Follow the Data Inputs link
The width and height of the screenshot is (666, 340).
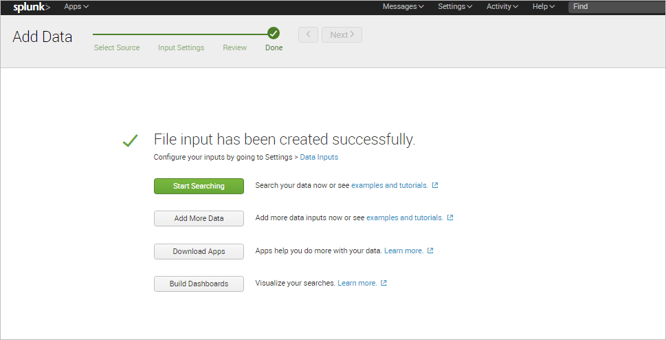[319, 157]
